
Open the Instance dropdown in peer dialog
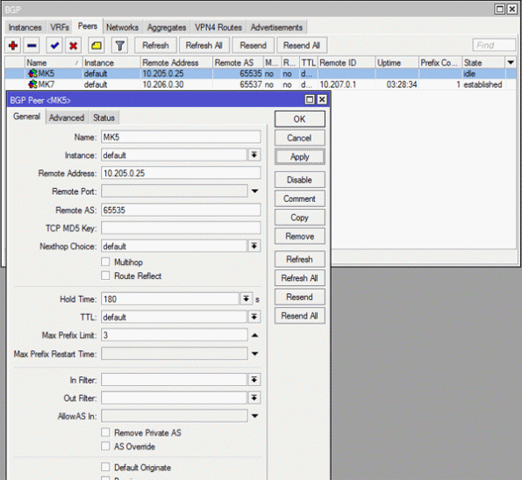click(254, 154)
